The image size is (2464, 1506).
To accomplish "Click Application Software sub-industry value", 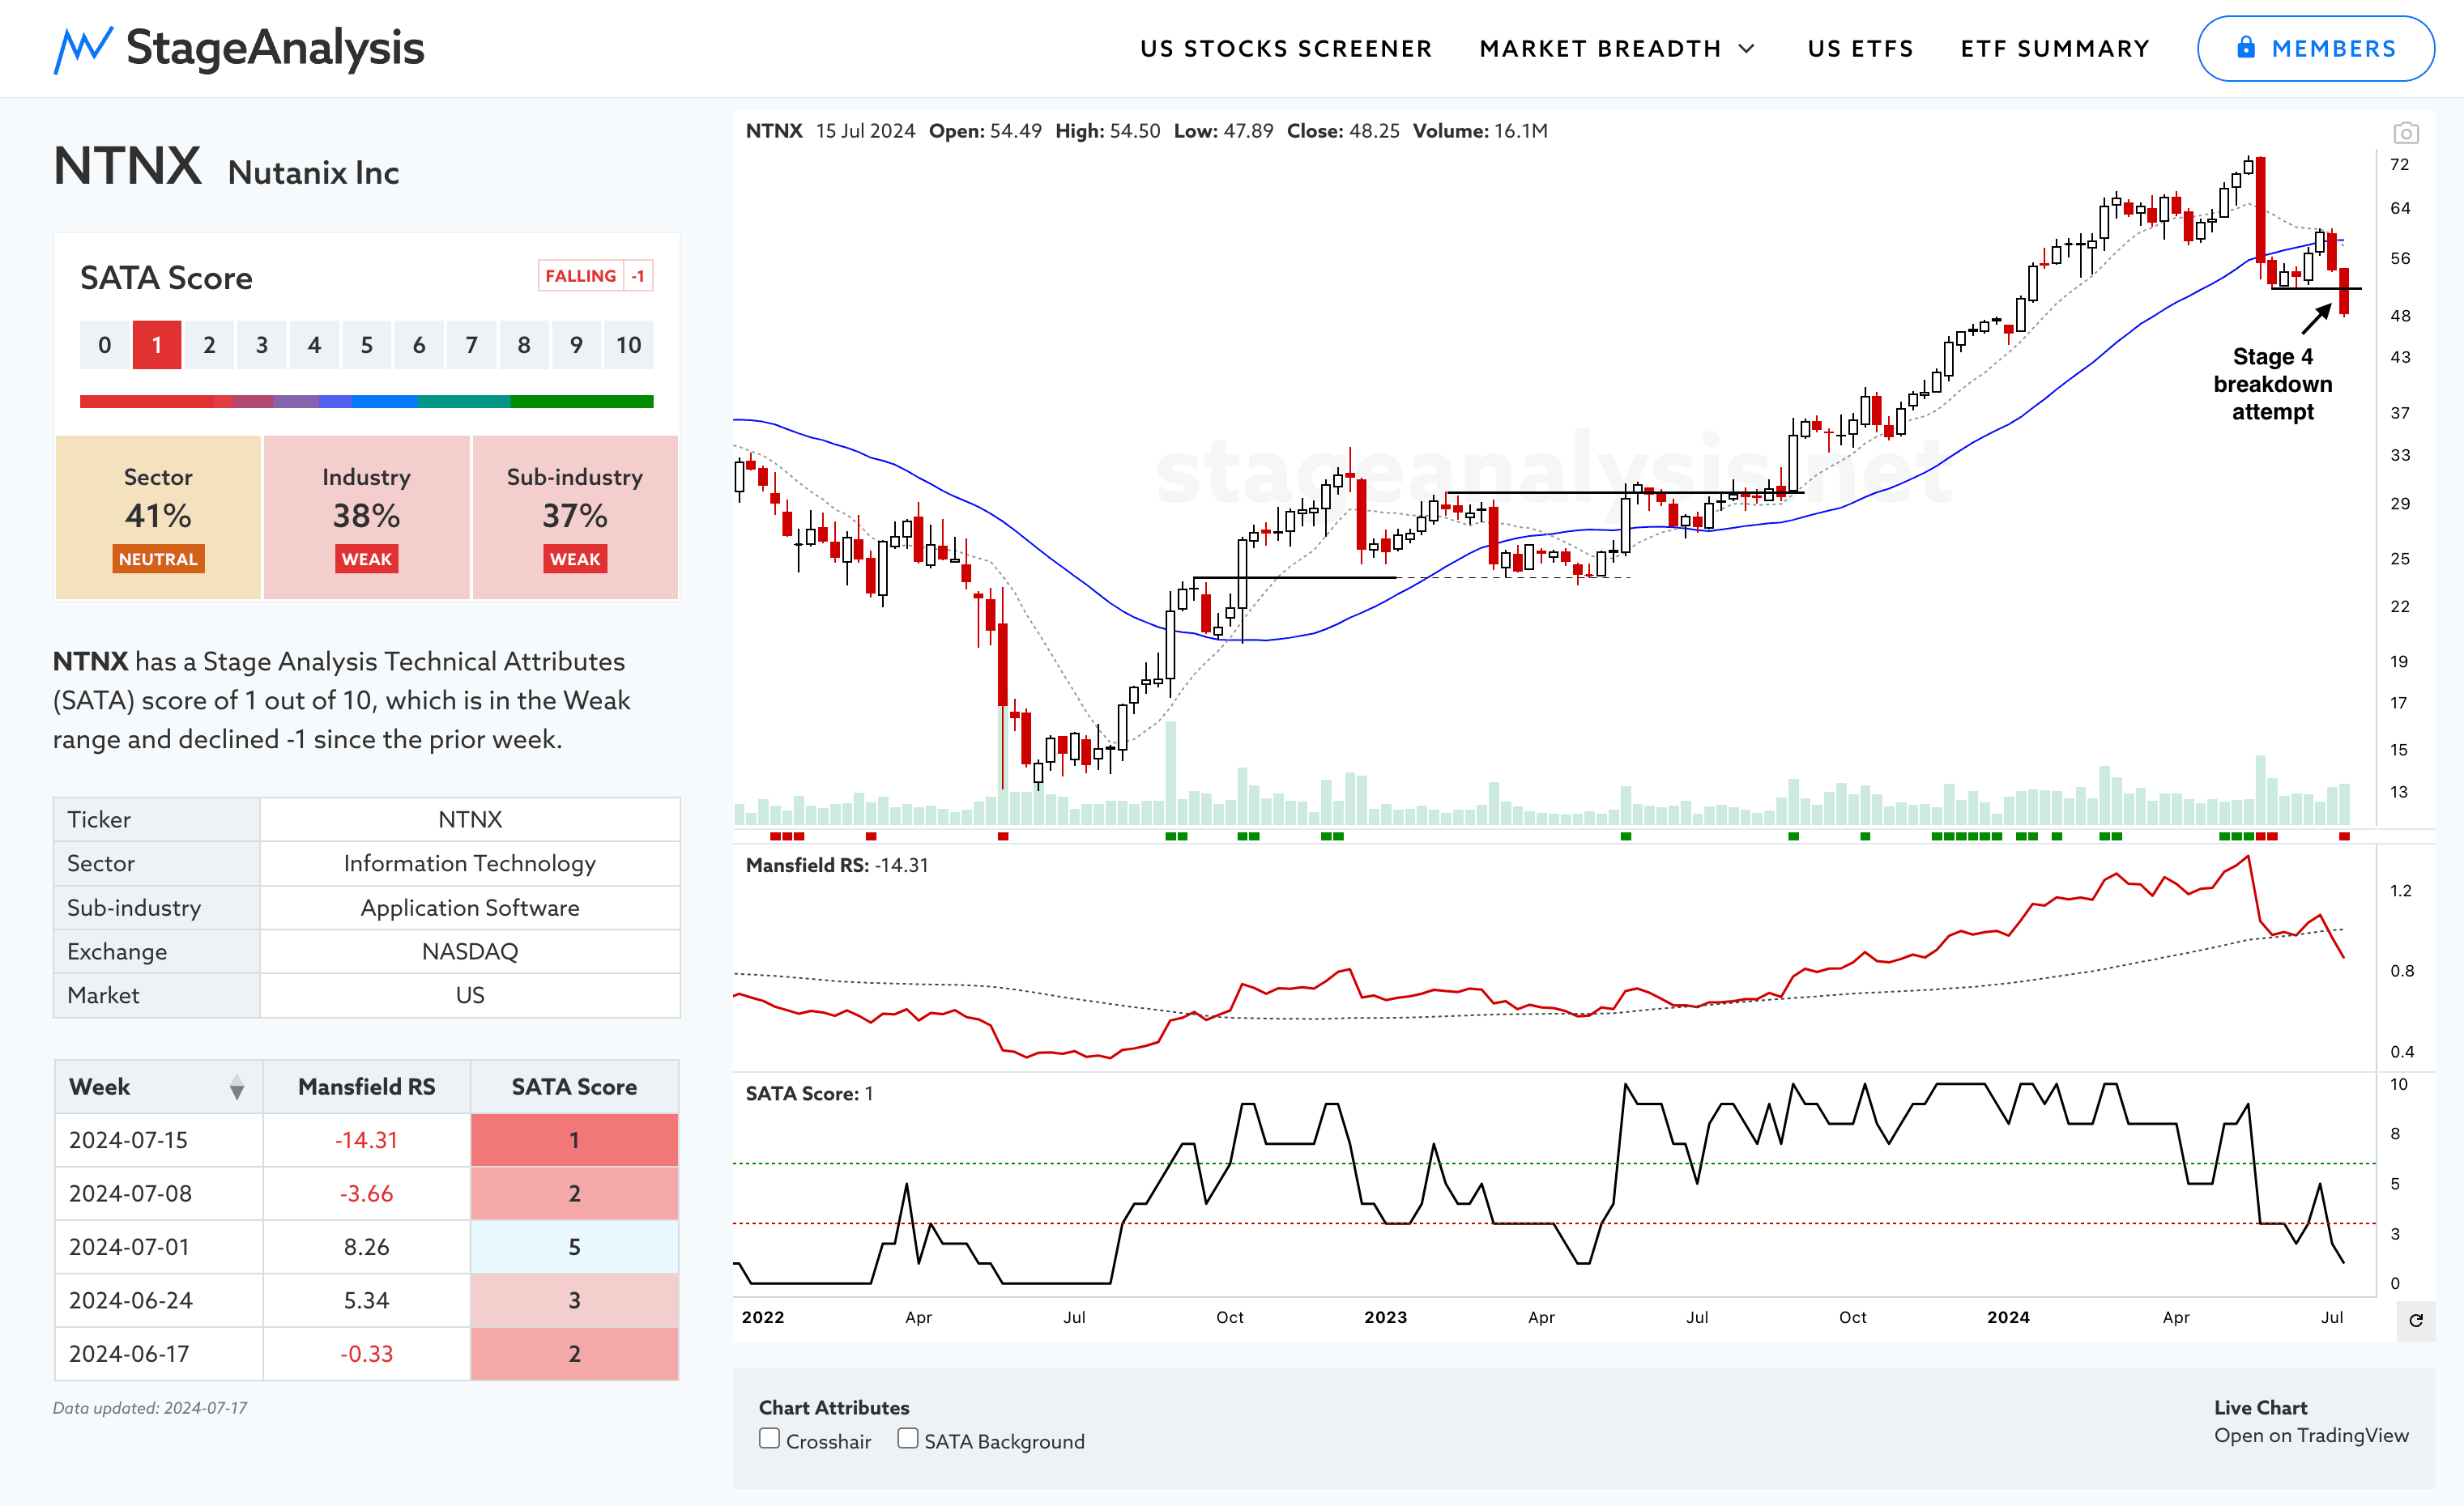I will click(470, 908).
